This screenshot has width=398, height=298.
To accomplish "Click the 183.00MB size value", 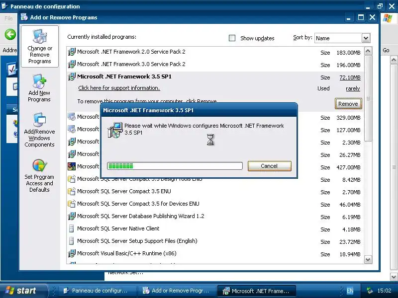I will point(348,53).
